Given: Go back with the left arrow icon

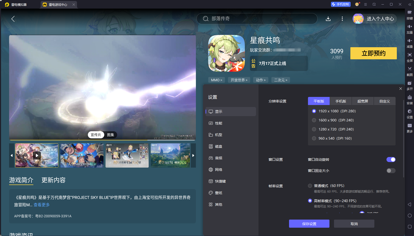Looking at the screenshot, I should tap(13, 19).
